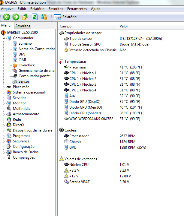This screenshot has height=216, width=184.
Task: Click the 1388 RPM (35%) GPU value
Action: [x=133, y=148]
